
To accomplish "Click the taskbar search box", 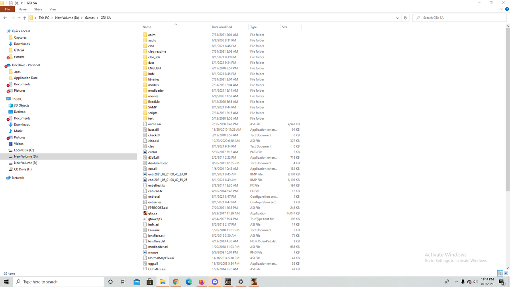I will coord(59,282).
